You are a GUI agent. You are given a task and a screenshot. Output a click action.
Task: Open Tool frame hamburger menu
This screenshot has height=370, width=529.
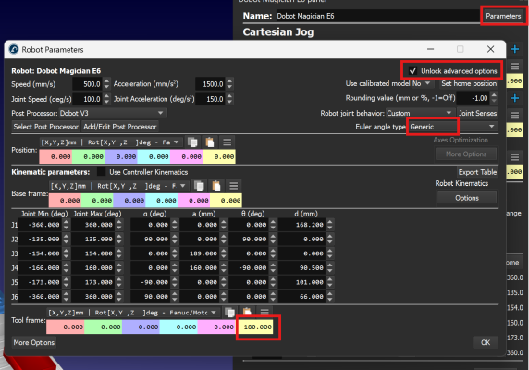[x=264, y=313]
